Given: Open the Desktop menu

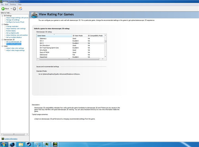Looking at the screenshot, I should [13, 4].
